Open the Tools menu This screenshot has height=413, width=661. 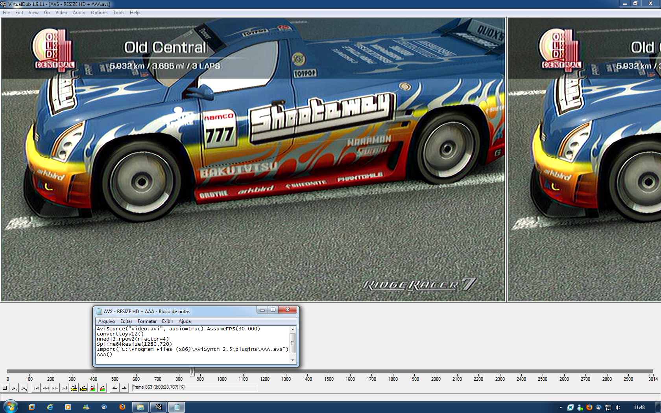pos(118,13)
